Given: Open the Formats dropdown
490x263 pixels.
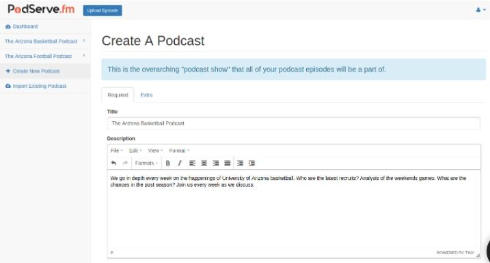Looking at the screenshot, I should click(146, 163).
